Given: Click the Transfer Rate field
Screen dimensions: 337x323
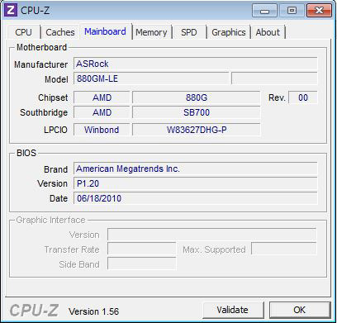Looking at the screenshot, I should click(x=141, y=249).
